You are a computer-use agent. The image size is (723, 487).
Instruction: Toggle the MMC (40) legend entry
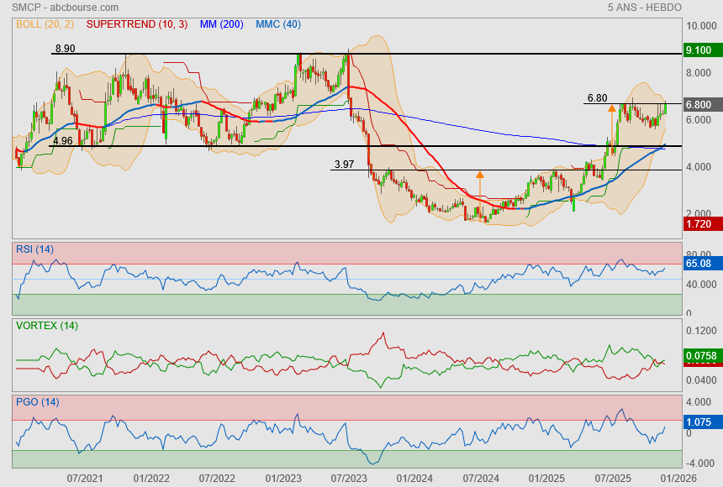277,24
